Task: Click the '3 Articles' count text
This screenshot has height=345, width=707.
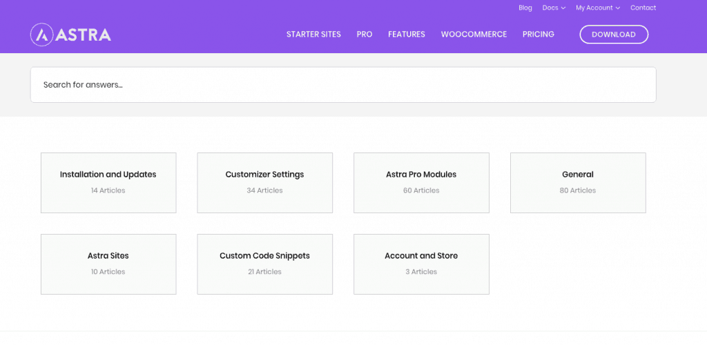Action: 421,272
